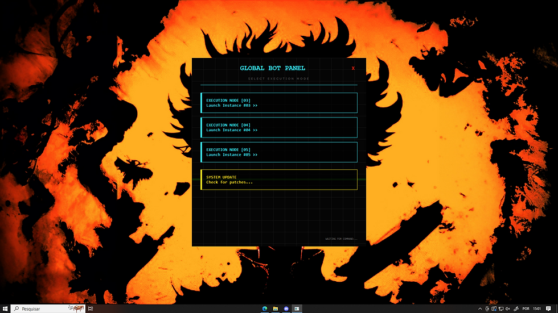Open the Windows Start menu

[5, 309]
